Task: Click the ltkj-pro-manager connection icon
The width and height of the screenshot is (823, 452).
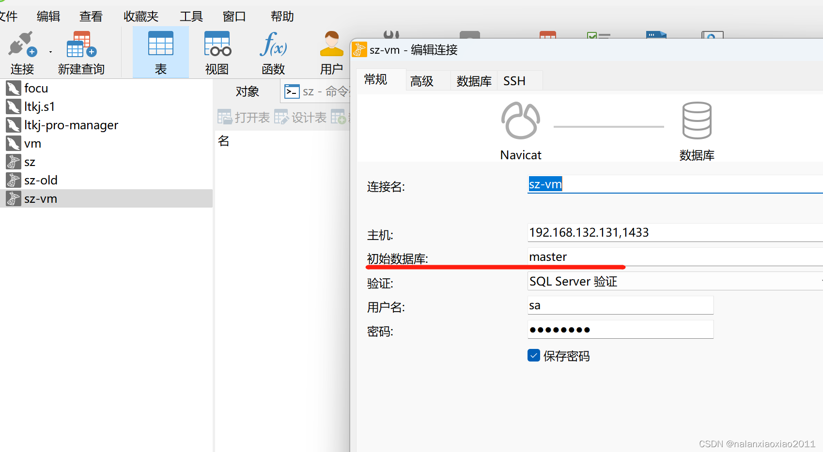Action: 13,125
